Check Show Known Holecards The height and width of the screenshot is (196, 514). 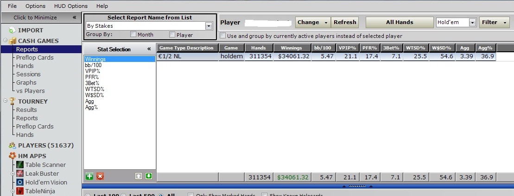[x=264, y=195]
